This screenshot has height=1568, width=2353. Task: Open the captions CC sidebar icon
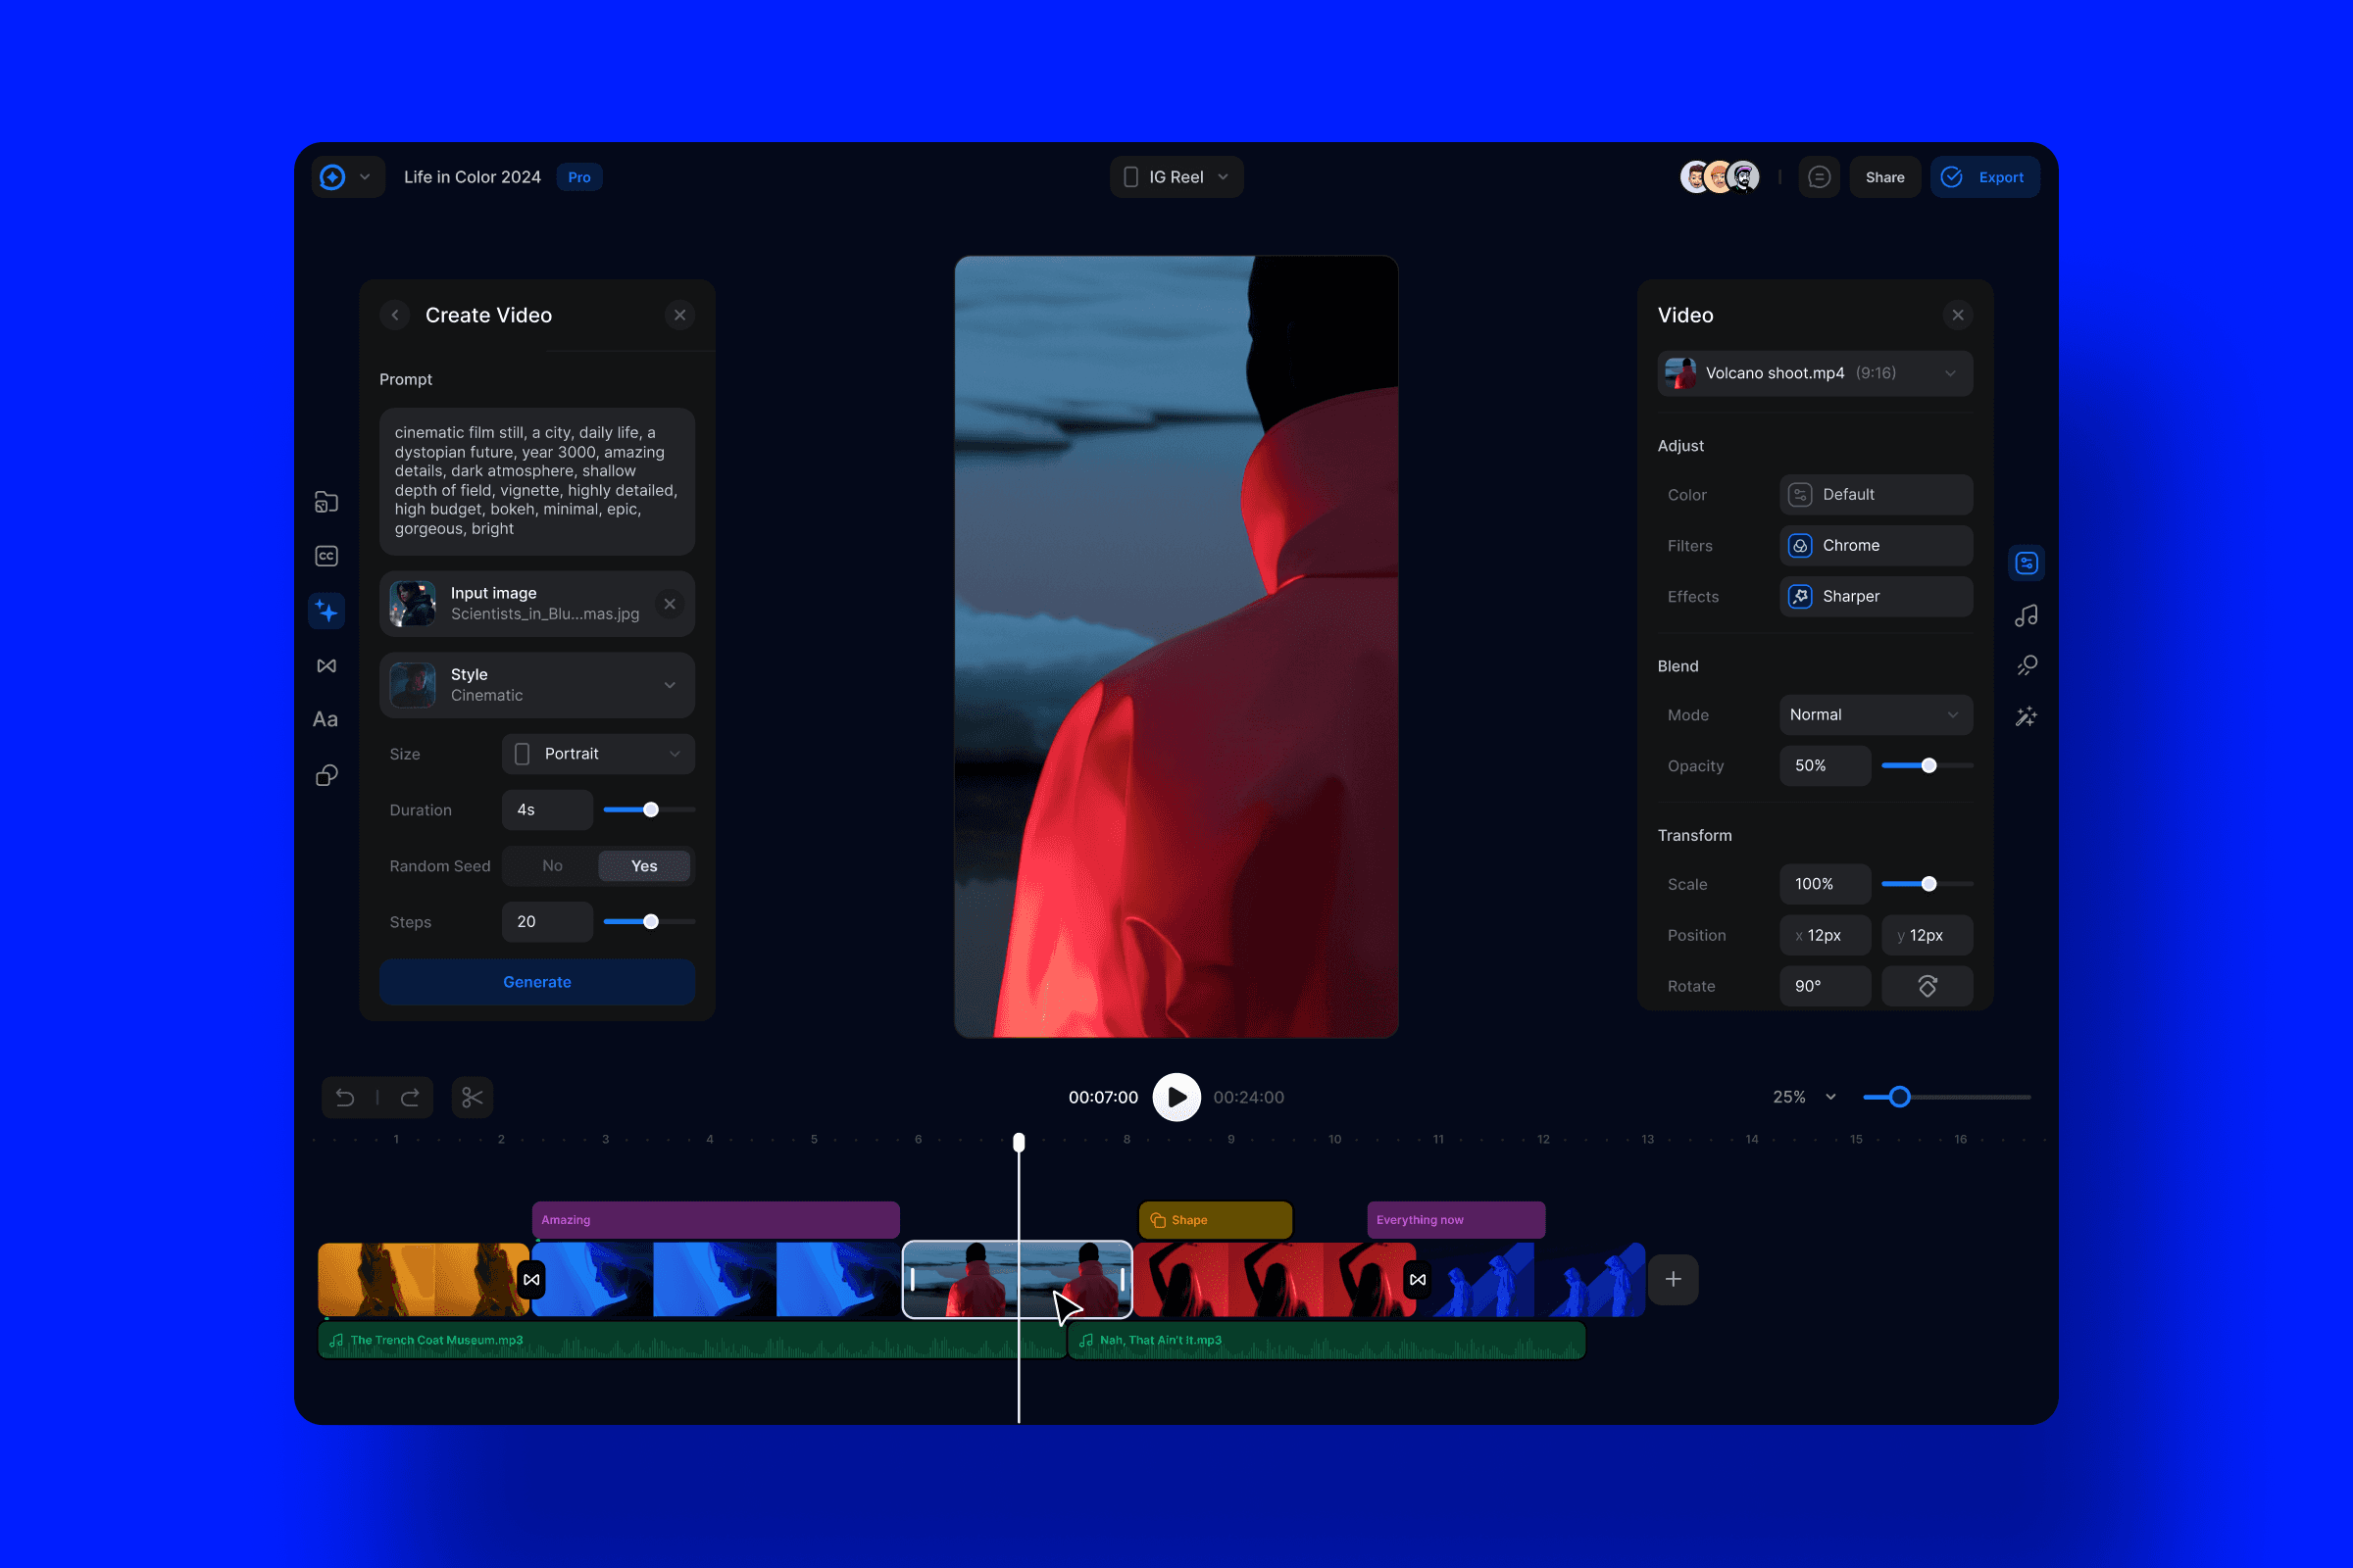coord(326,556)
